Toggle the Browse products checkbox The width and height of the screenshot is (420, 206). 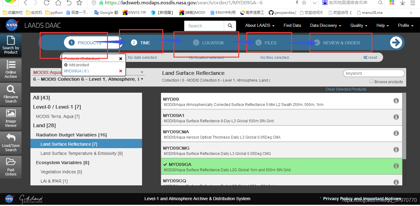click(x=371, y=81)
